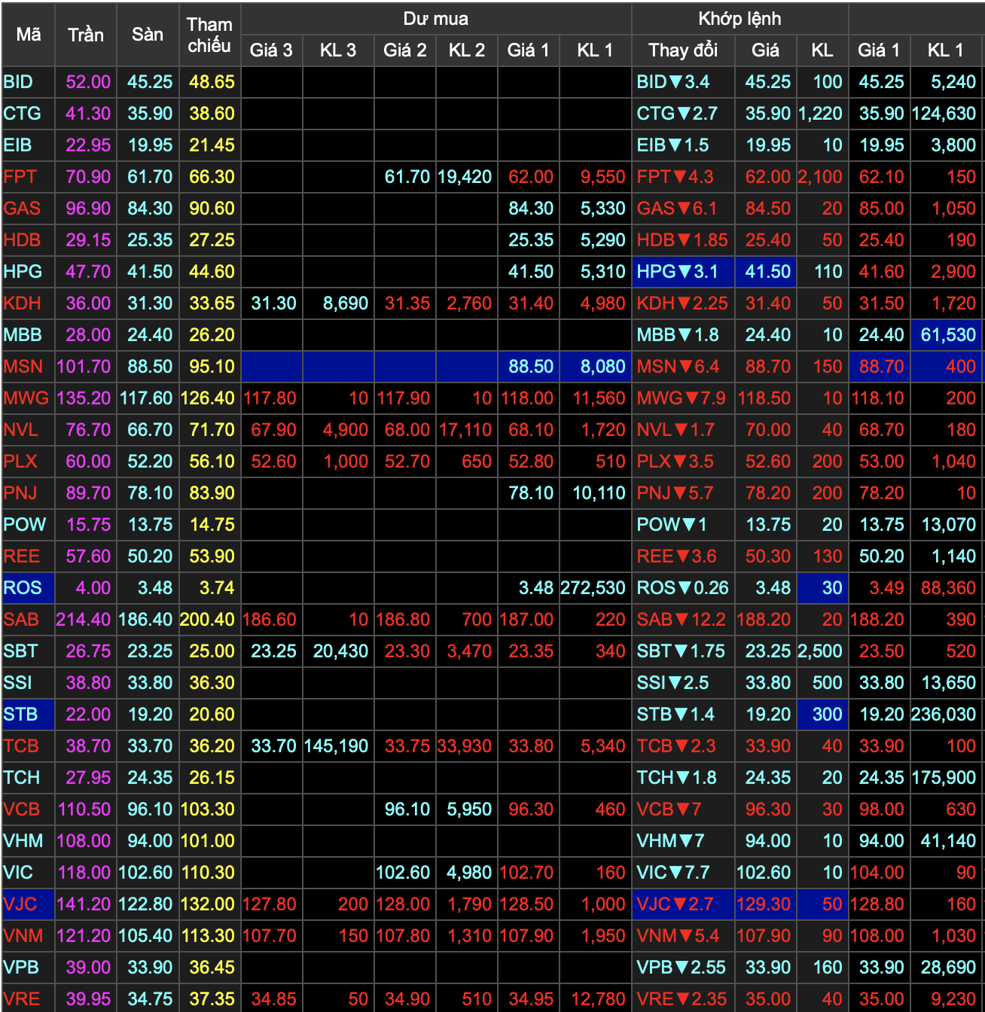Screen dimensions: 985x1012
Task: Click MWG ceiling price 135.20
Action: coord(86,398)
